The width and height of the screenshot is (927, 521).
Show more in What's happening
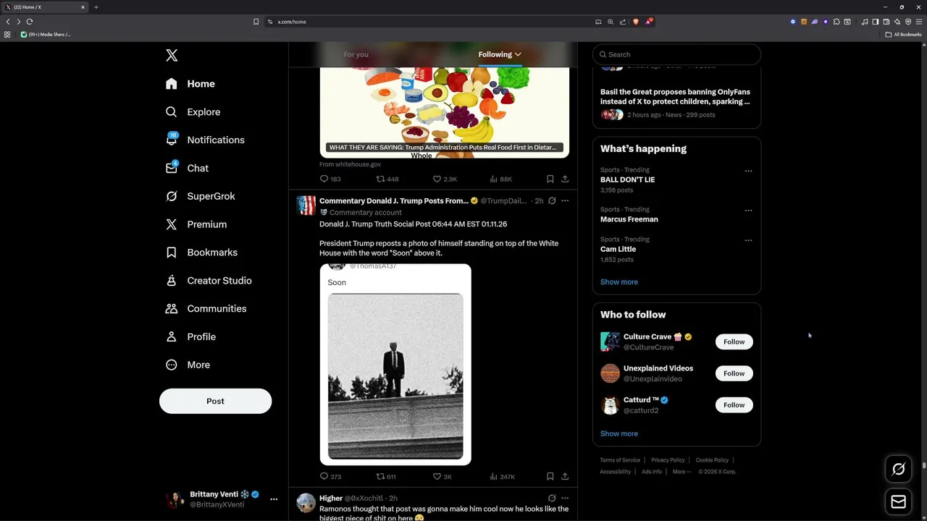click(x=619, y=281)
